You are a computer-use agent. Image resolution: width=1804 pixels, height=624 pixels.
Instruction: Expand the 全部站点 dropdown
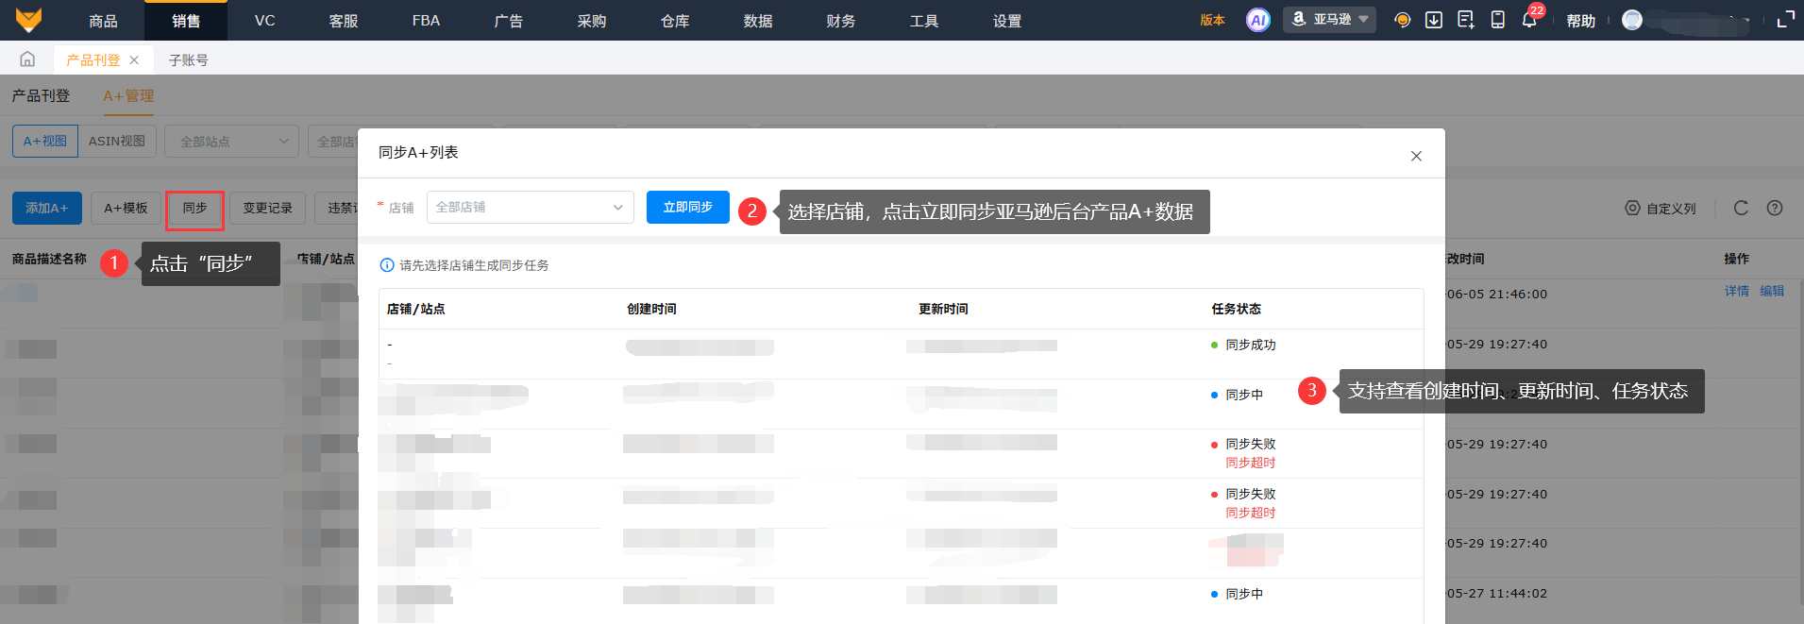coord(231,142)
